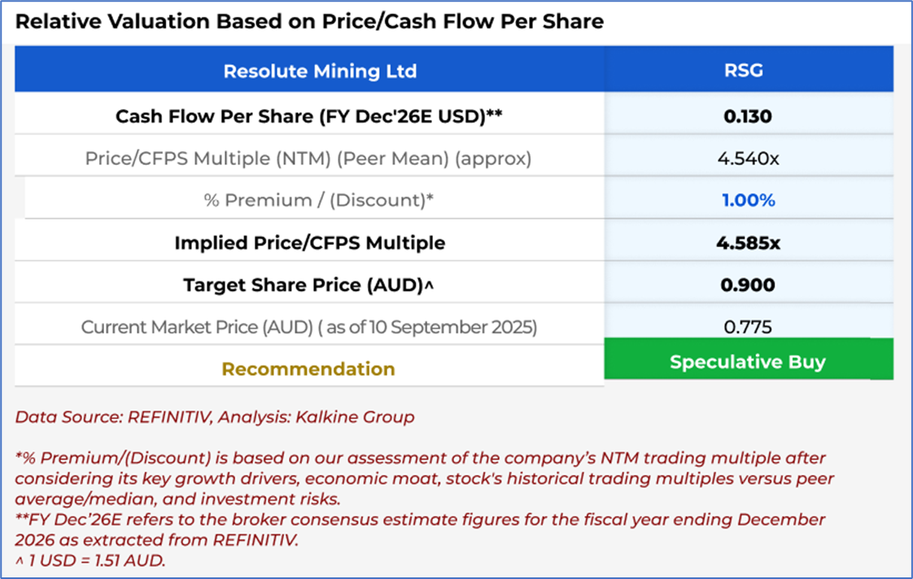Click the green Speculative Buy cell

(x=748, y=362)
